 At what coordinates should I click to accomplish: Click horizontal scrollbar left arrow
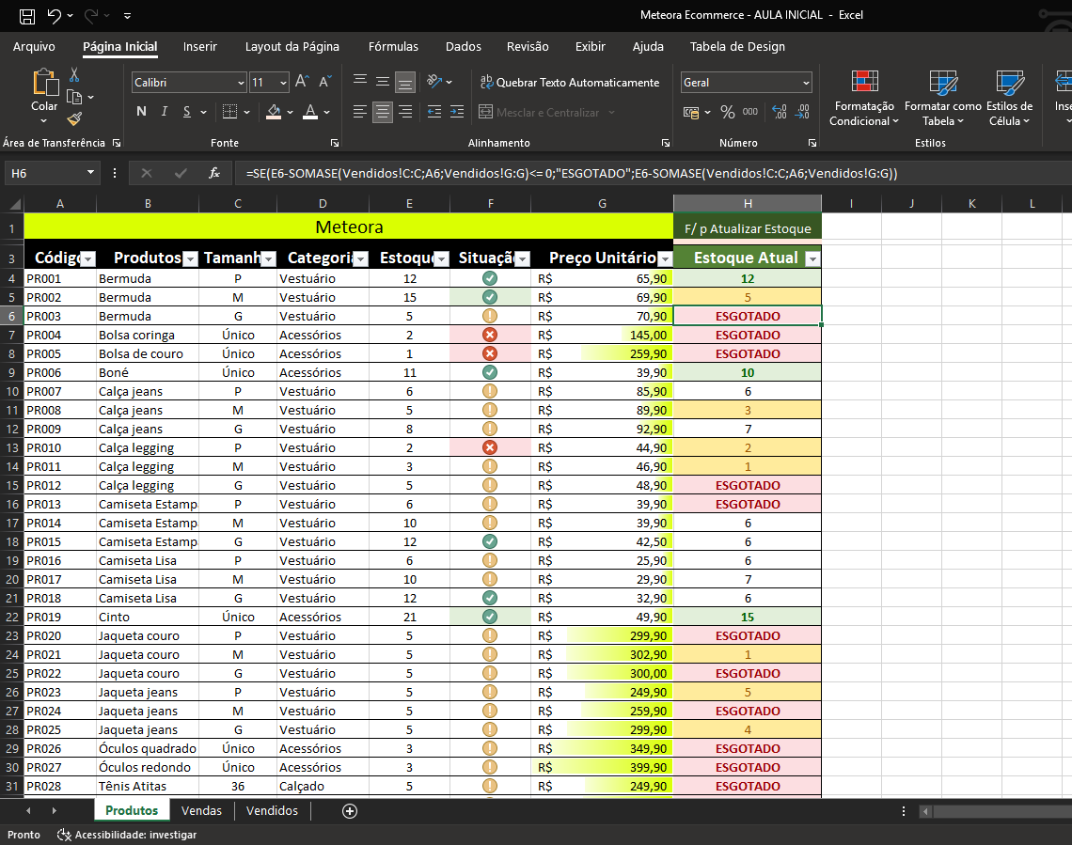coord(926,811)
